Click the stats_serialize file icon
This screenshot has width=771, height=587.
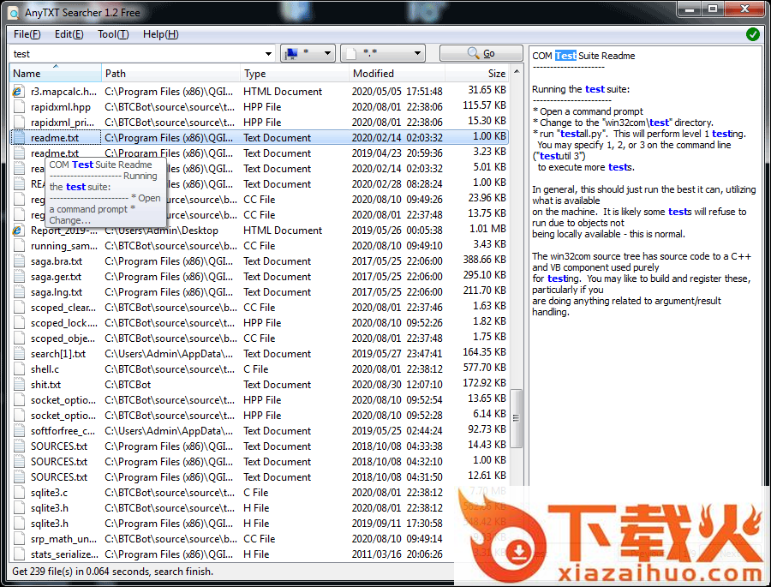19,554
